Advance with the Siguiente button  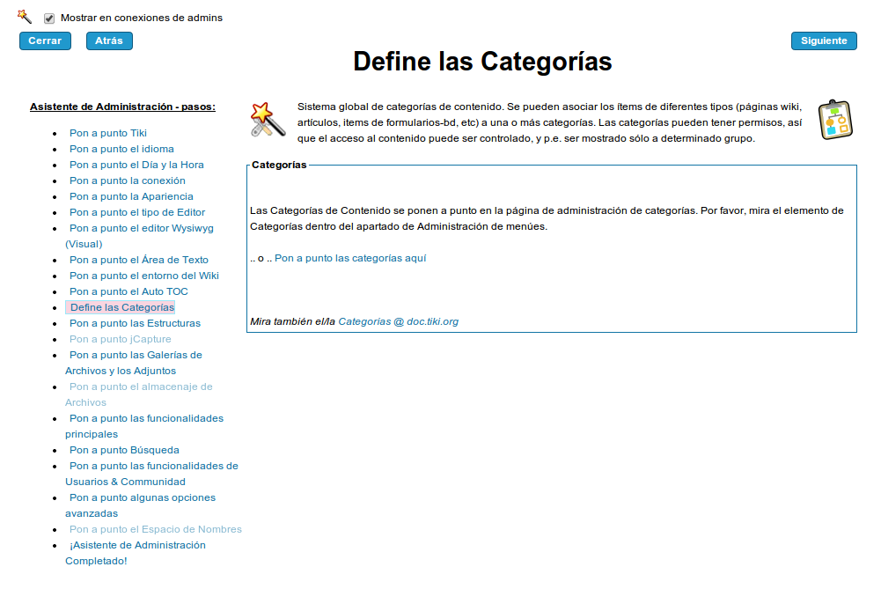(x=823, y=40)
